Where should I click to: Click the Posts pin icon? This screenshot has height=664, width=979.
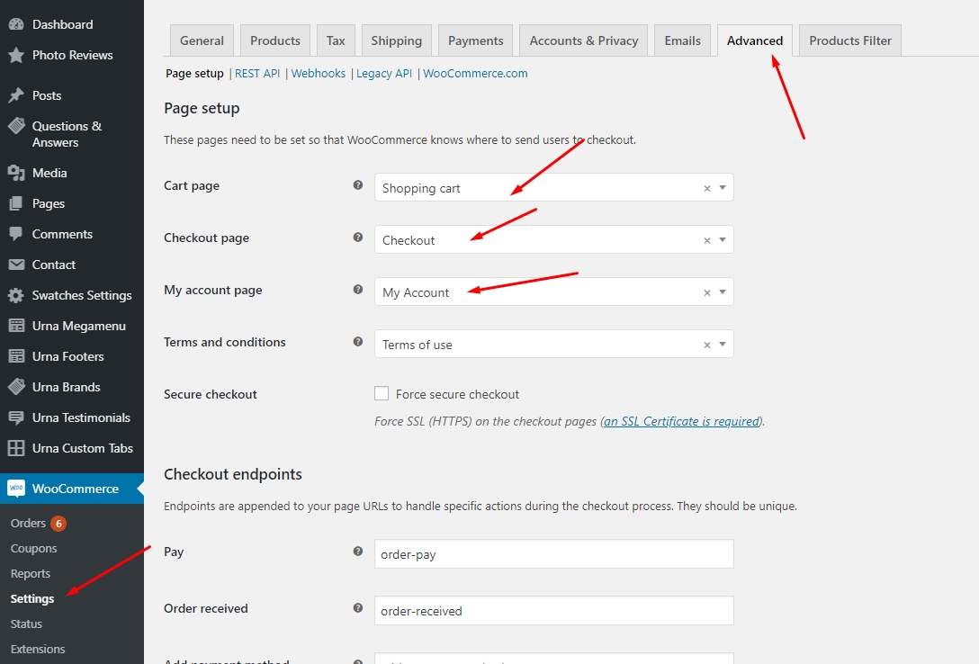[x=15, y=95]
